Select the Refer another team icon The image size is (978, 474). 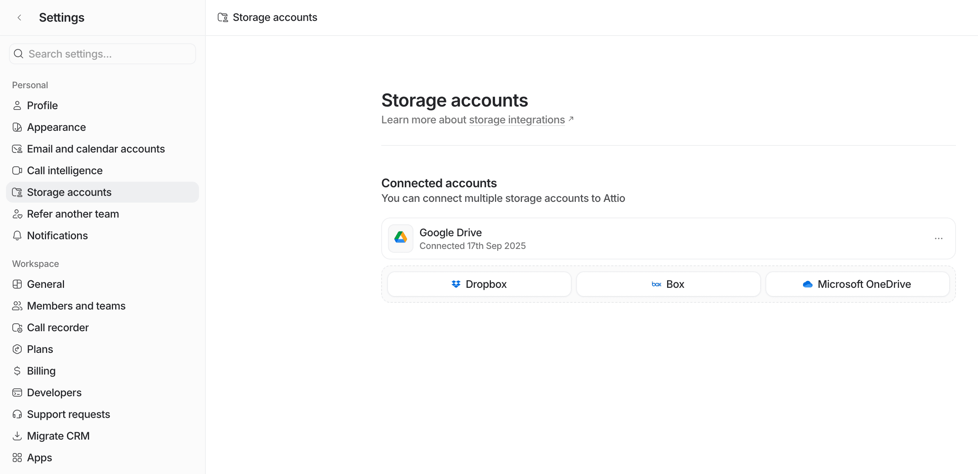18,214
